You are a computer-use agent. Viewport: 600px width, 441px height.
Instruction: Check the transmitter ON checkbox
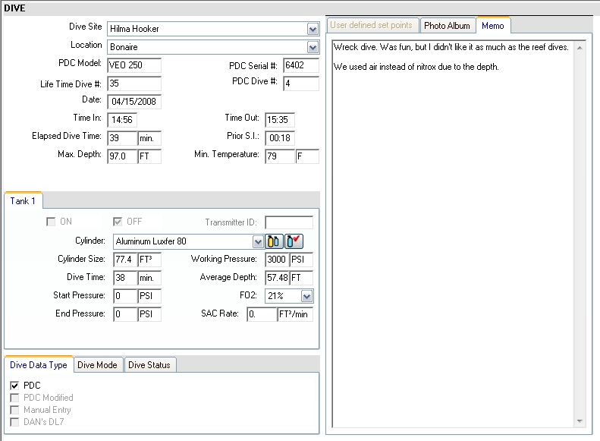point(51,222)
